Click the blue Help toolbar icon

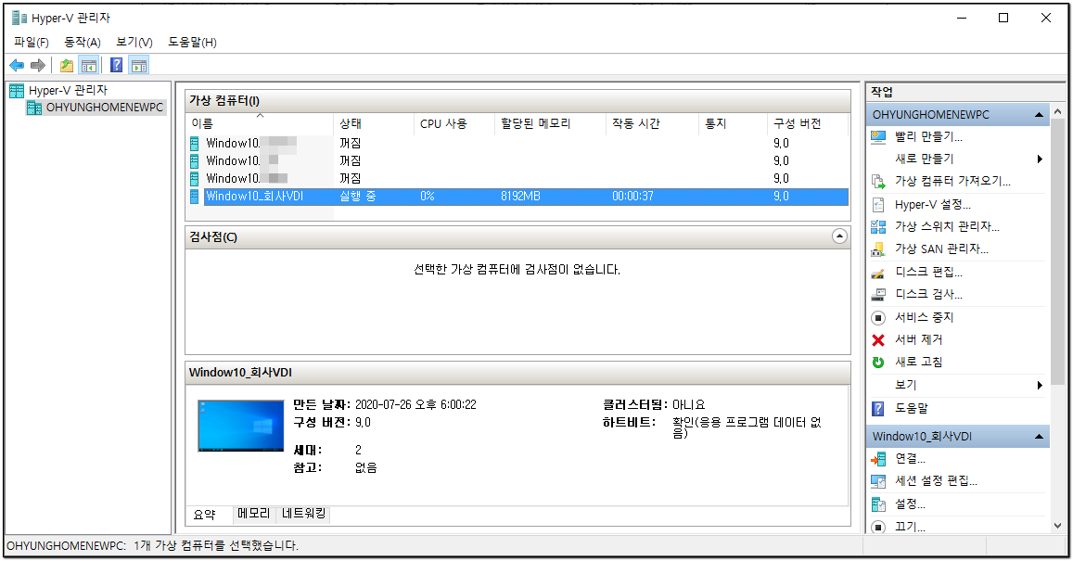point(116,66)
